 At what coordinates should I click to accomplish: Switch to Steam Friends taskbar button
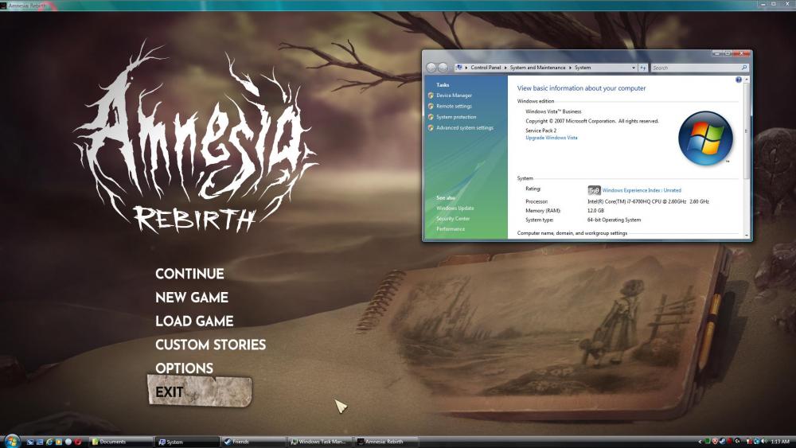pos(253,442)
